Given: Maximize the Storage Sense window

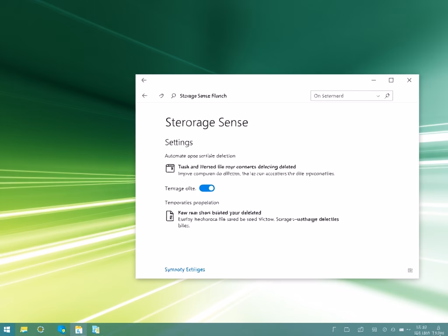Looking at the screenshot, I should click(x=391, y=80).
